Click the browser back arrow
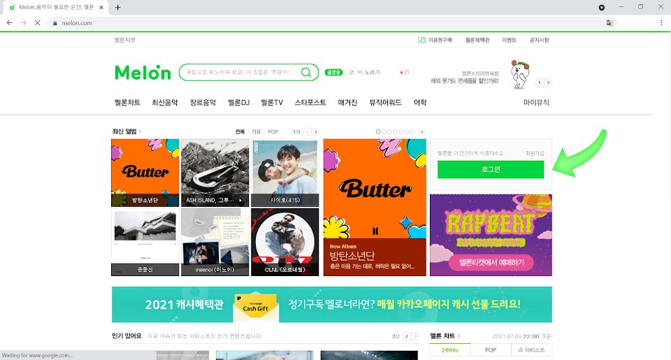The height and width of the screenshot is (360, 671). coord(9,22)
